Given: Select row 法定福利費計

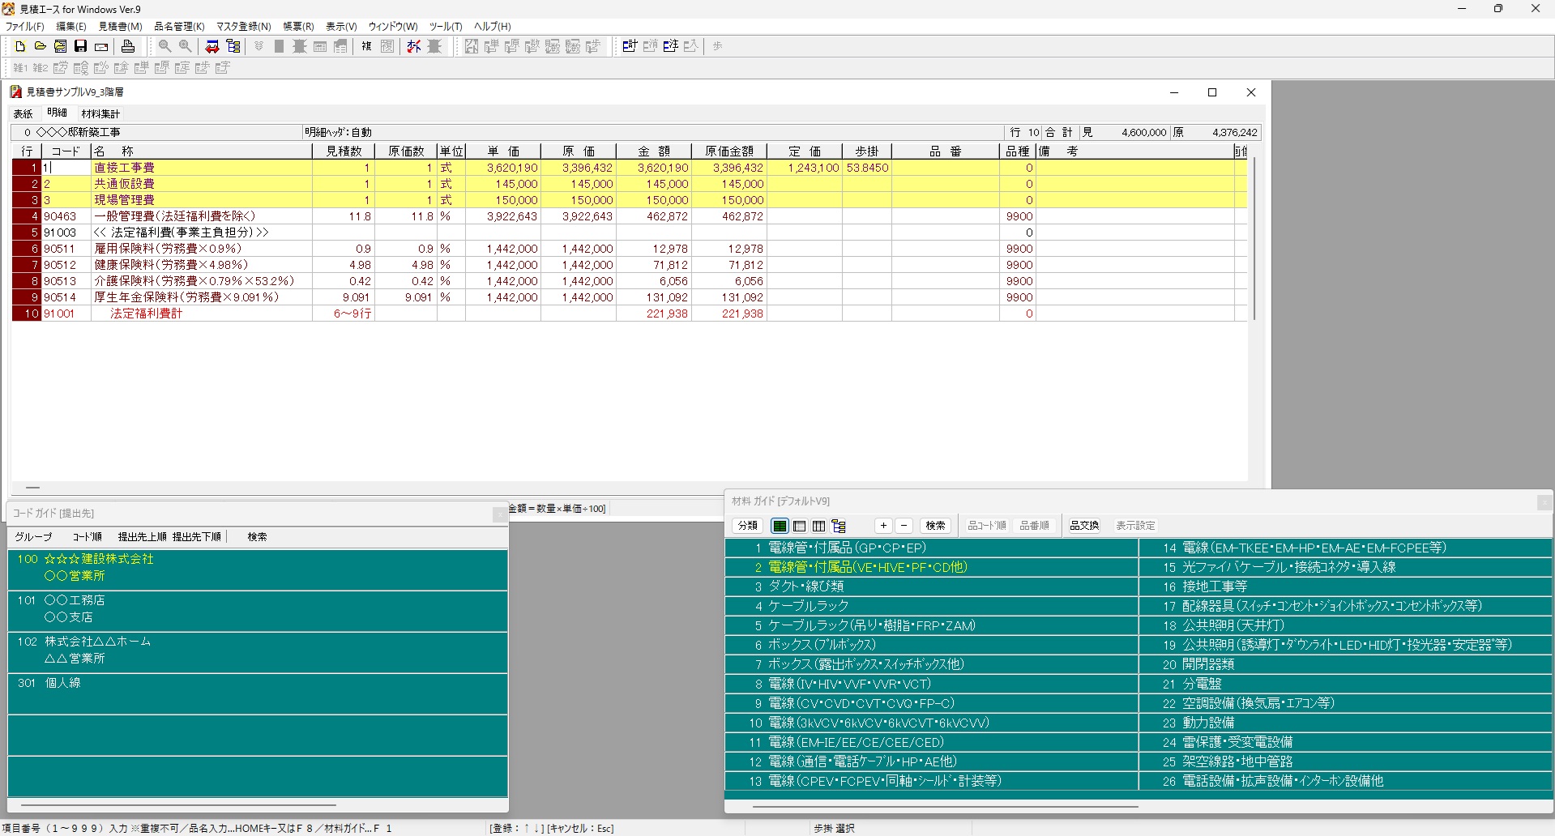Looking at the screenshot, I should click(x=629, y=313).
